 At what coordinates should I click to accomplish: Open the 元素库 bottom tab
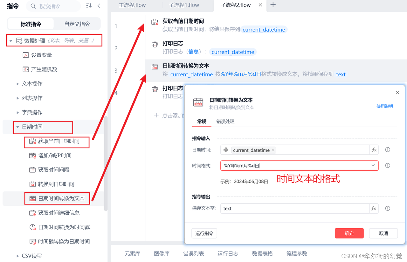(132, 254)
